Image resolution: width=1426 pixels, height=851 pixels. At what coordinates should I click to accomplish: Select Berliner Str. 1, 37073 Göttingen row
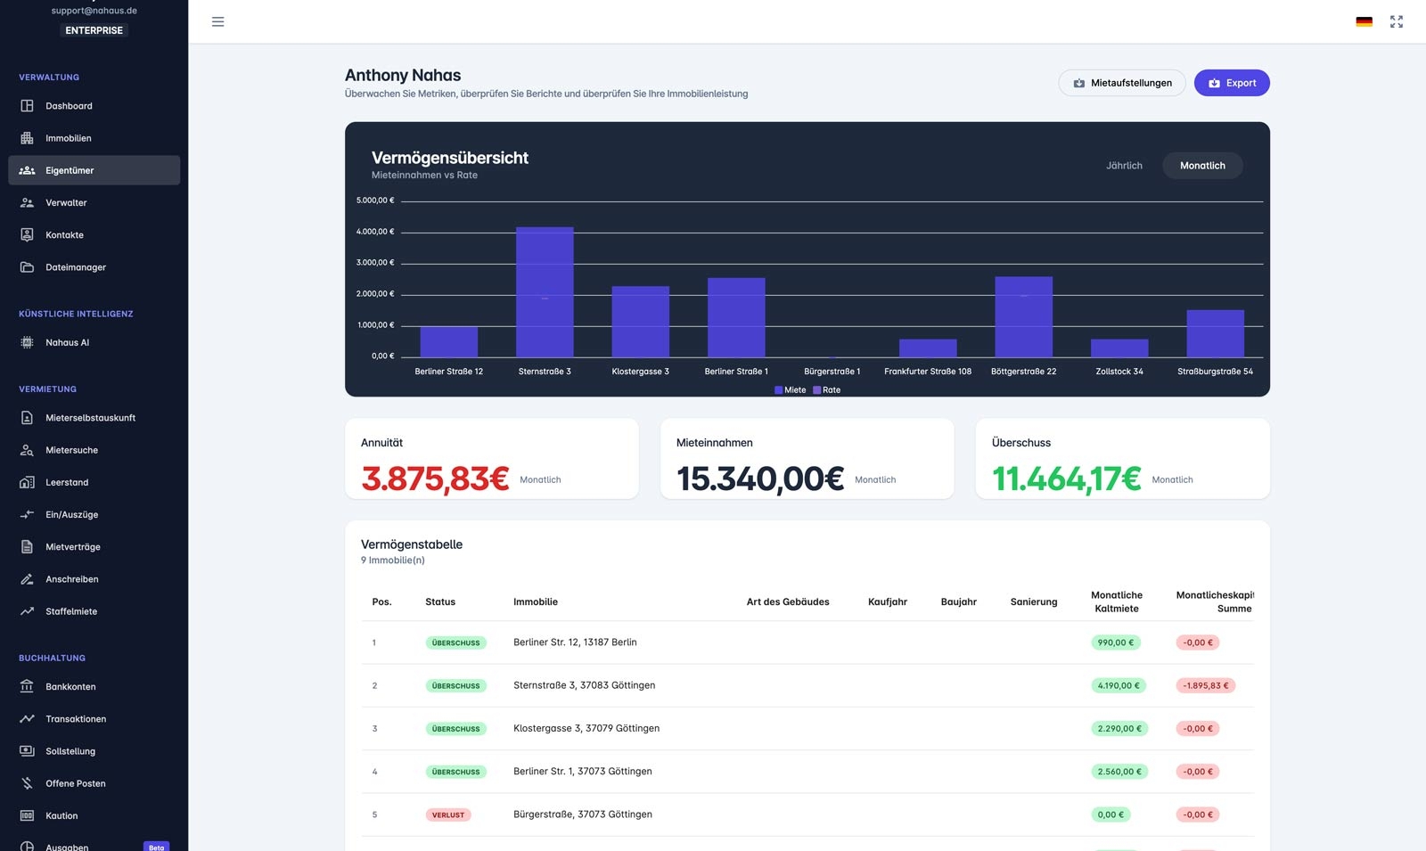[x=807, y=772]
